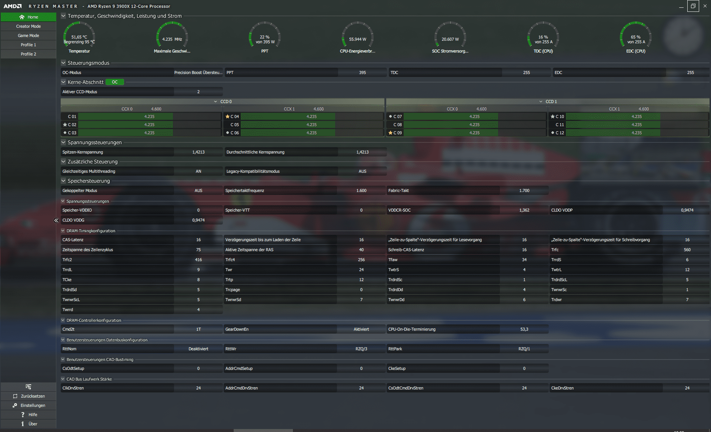Screen dimensions: 711x432
Task: Click the TDC 255 value field
Action: click(x=526, y=72)
